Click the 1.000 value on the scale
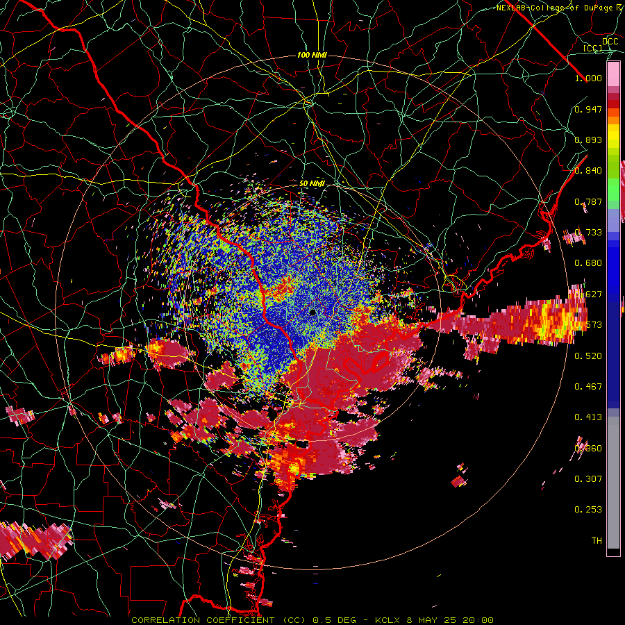Screen dimensions: 625x625 [588, 78]
